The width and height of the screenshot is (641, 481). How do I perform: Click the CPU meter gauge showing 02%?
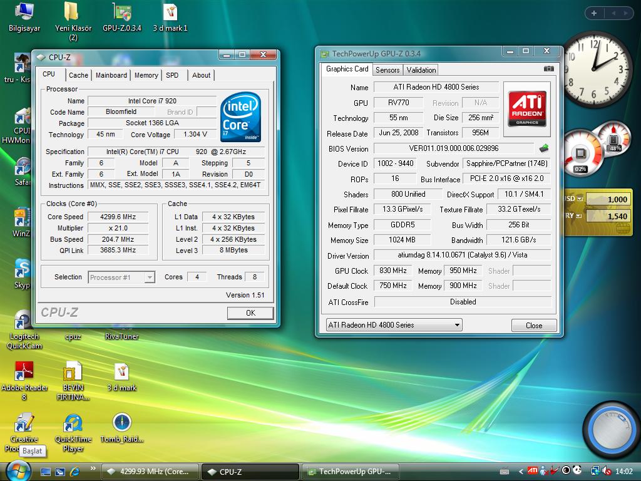coord(582,153)
